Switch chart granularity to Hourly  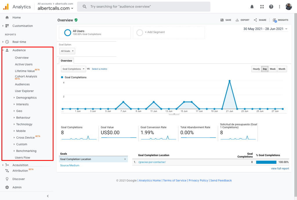256,69
